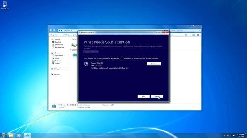Screen dimensions: 247x138
Task: Click the Windows Start button
Action: pyautogui.click(x=3, y=135)
